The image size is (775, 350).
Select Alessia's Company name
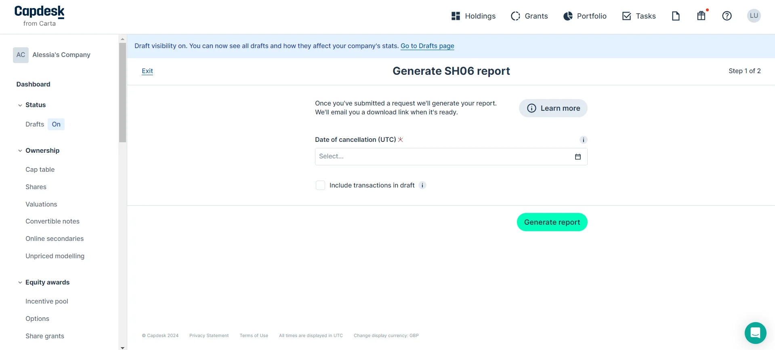tap(61, 55)
